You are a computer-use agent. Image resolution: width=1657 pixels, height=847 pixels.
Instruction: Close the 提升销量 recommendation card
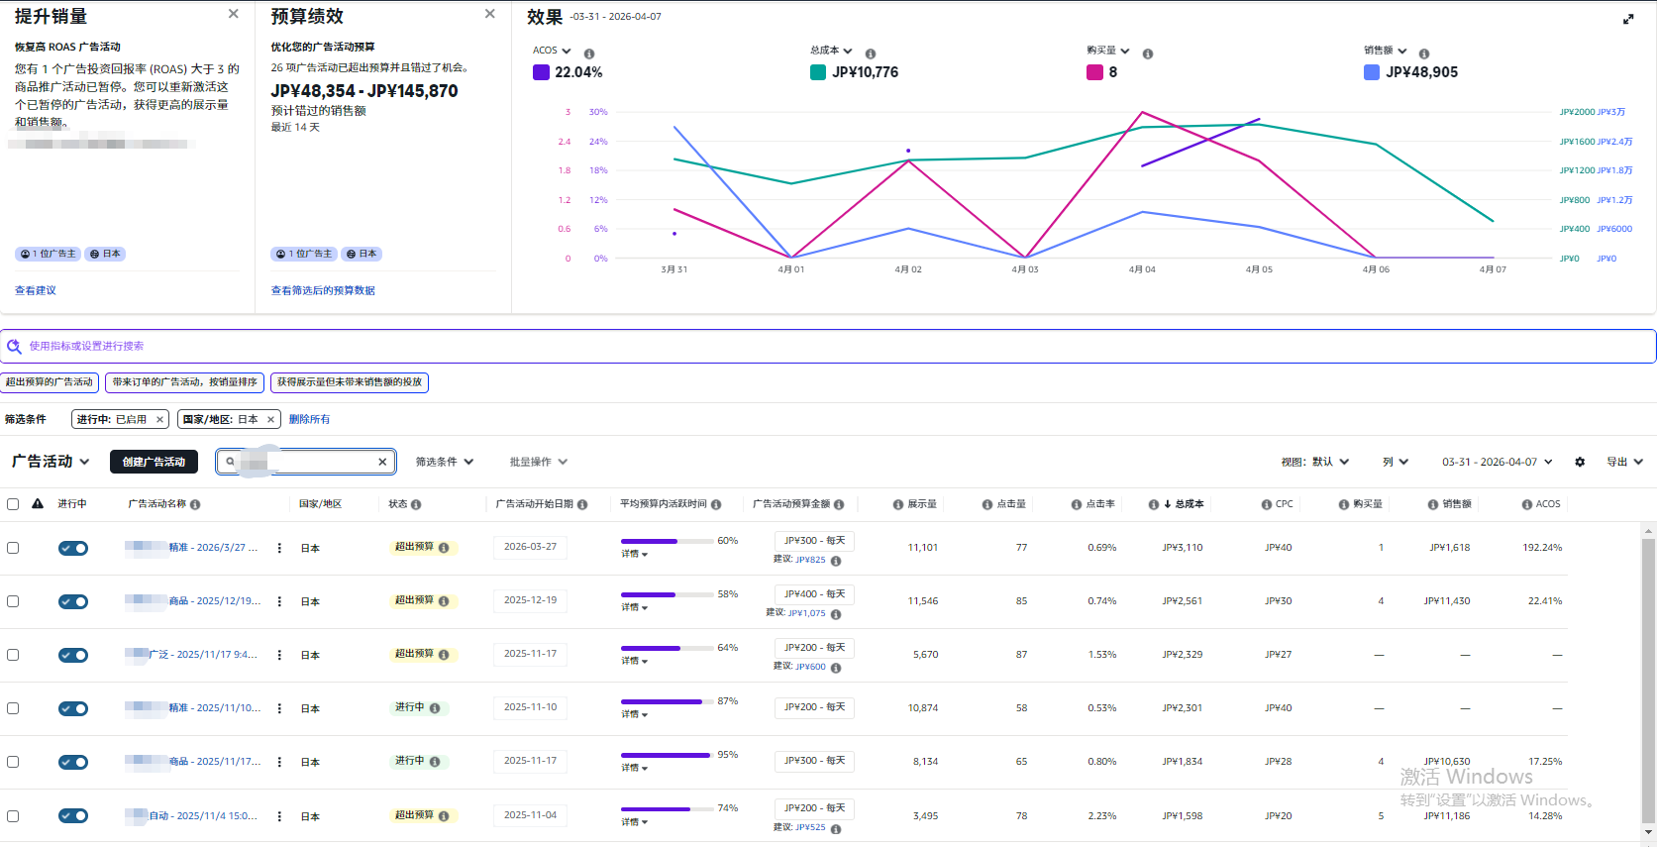click(233, 14)
